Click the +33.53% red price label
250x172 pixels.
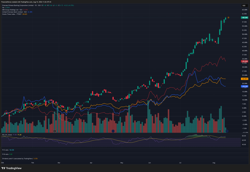point(245,61)
